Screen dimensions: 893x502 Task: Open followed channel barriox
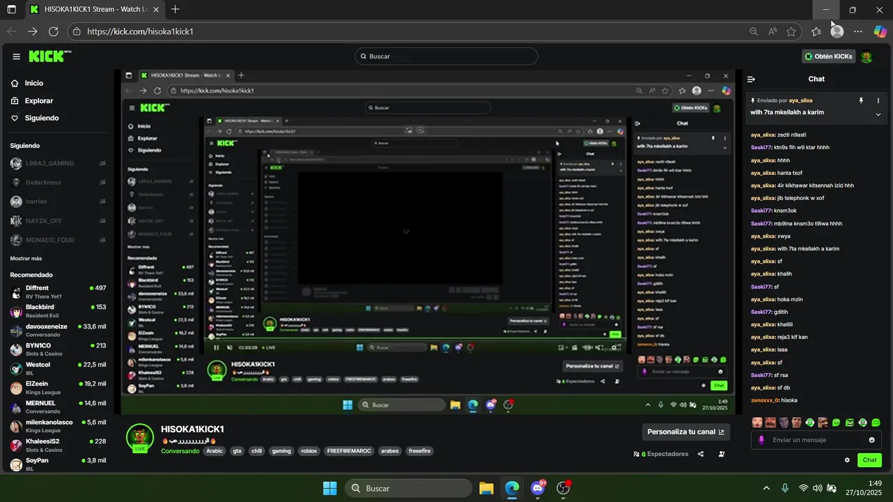click(x=57, y=201)
